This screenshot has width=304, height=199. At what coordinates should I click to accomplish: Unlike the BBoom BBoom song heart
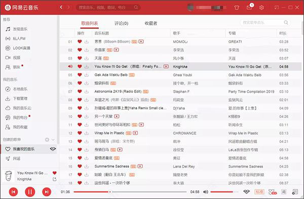click(x=80, y=42)
